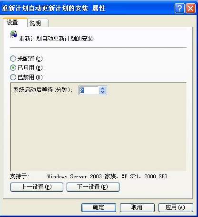Click the policy setting icon beside title
This screenshot has height=217, width=198.
(x=13, y=34)
